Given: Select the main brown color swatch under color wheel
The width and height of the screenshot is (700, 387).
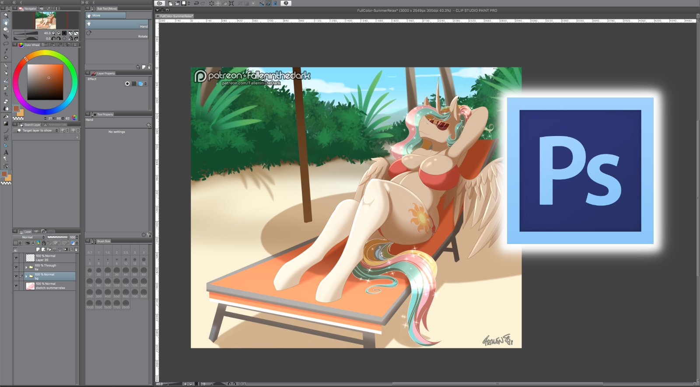Looking at the screenshot, I should click(x=16, y=108).
